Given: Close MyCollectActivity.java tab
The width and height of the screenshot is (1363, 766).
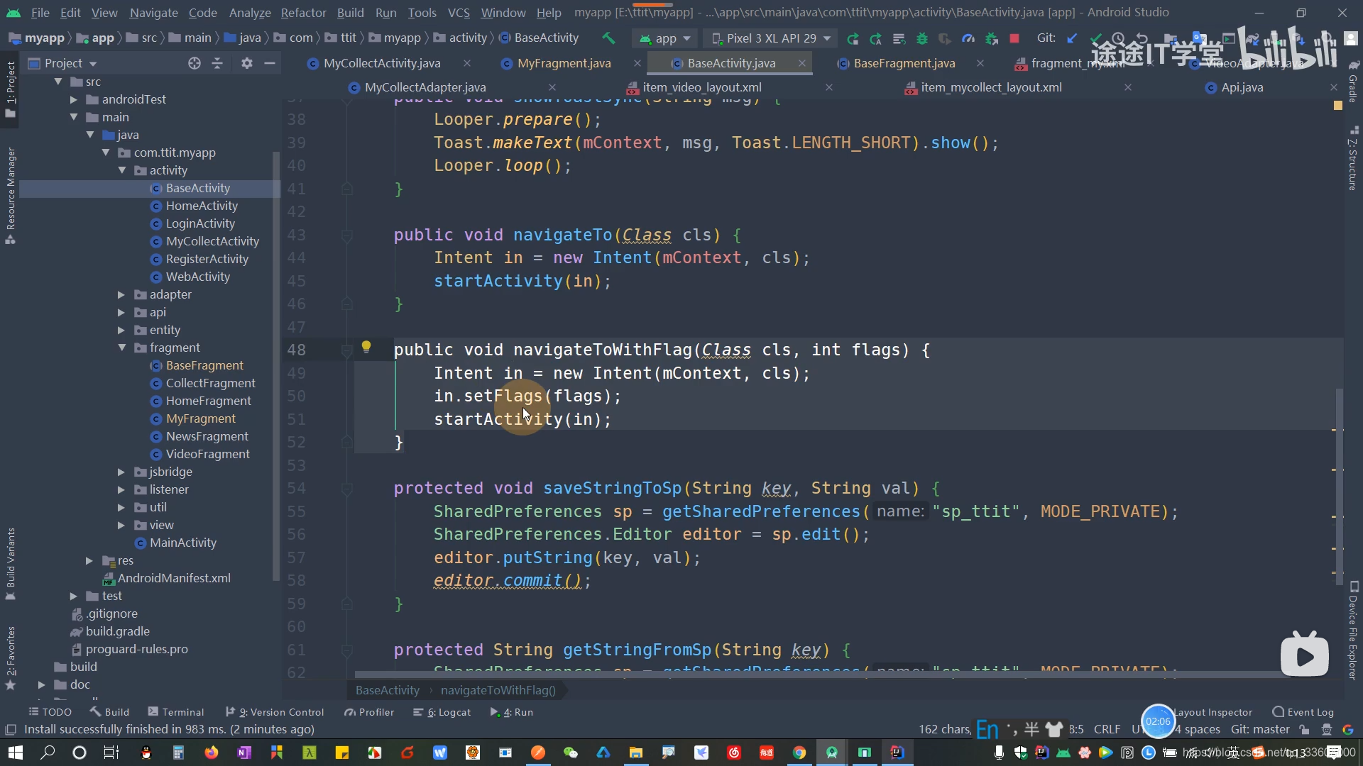Looking at the screenshot, I should click(466, 63).
